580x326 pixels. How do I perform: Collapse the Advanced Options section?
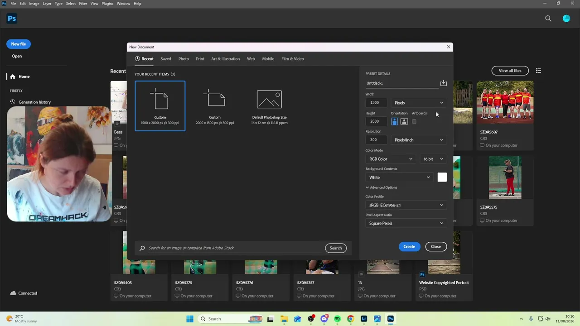point(382,187)
